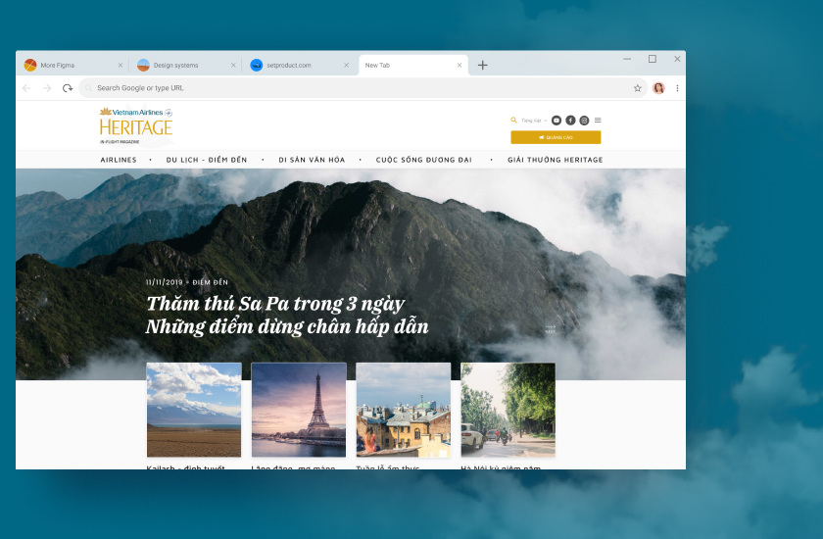Viewport: 823px width, 539px height.
Task: Click the browser back arrow
Action: (x=26, y=88)
